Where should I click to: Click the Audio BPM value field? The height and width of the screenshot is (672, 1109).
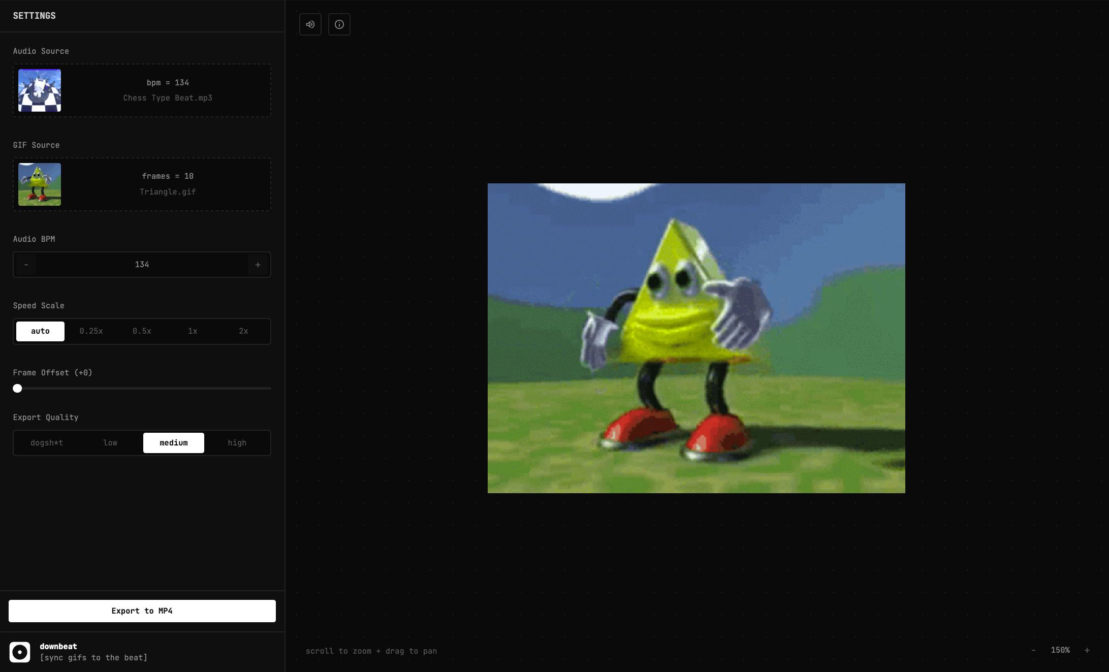(142, 265)
